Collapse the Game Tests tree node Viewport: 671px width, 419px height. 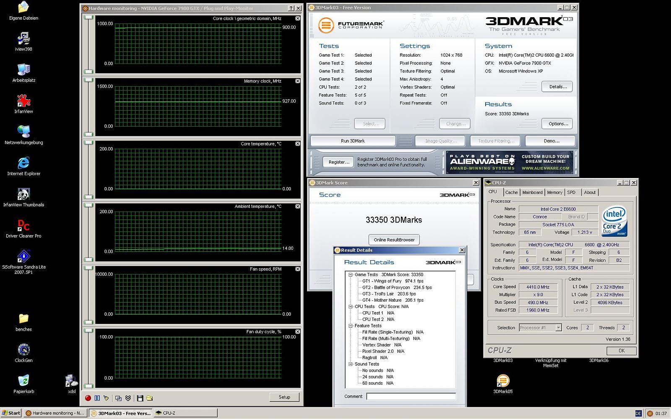[x=350, y=274]
